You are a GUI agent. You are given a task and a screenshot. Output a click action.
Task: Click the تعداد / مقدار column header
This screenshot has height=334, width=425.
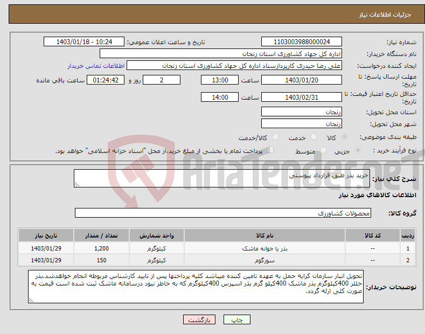click(101, 235)
